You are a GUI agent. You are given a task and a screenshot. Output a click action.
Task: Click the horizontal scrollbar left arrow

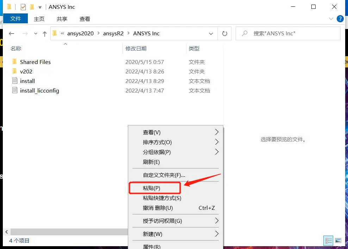(7, 232)
